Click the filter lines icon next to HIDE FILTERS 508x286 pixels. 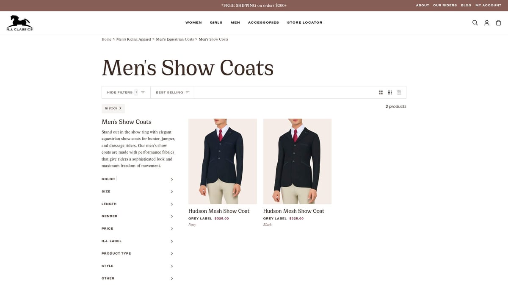click(143, 92)
